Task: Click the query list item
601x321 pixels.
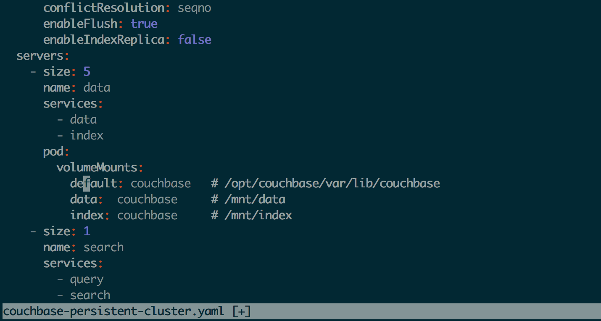Action: coord(87,279)
